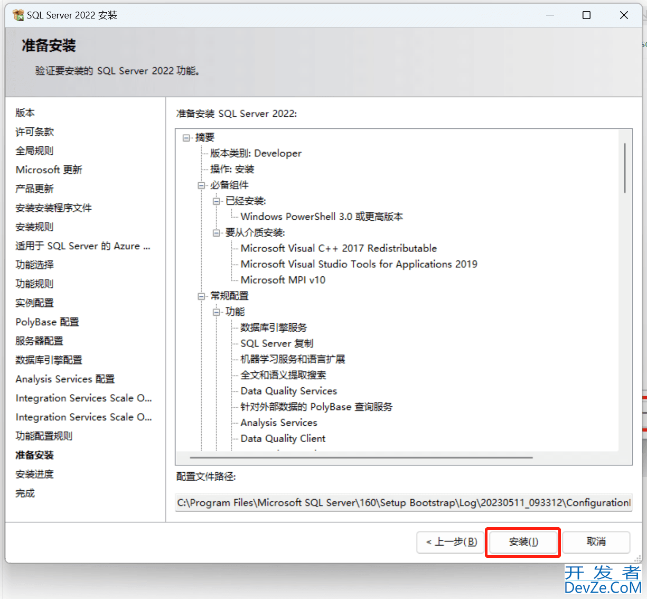Select Data Quality Client row
The width and height of the screenshot is (647, 599).
283,438
